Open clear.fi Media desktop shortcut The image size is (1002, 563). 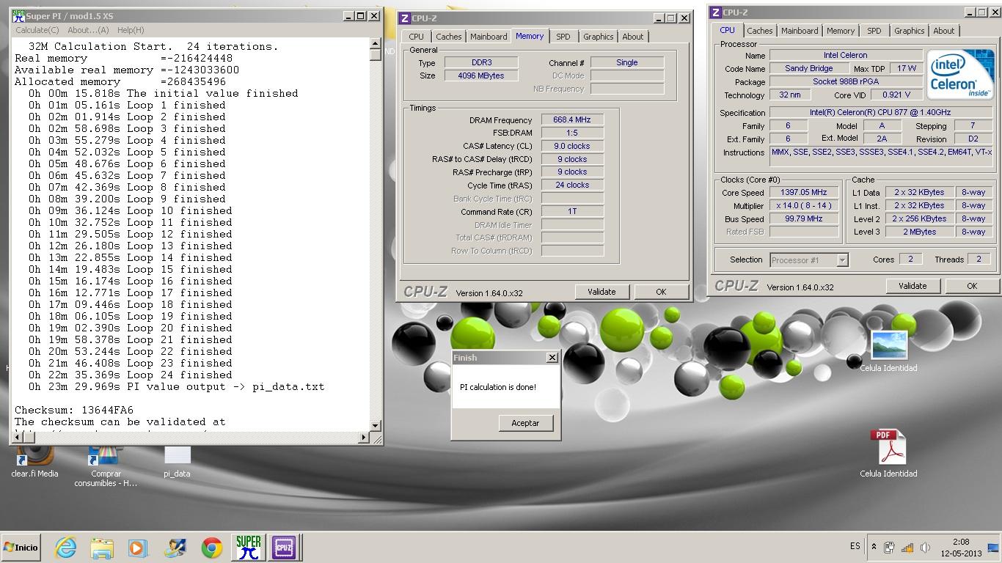pos(34,462)
